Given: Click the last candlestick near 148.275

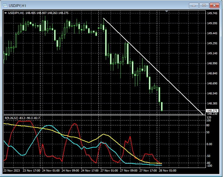Looking at the screenshot, I should tap(162, 107).
